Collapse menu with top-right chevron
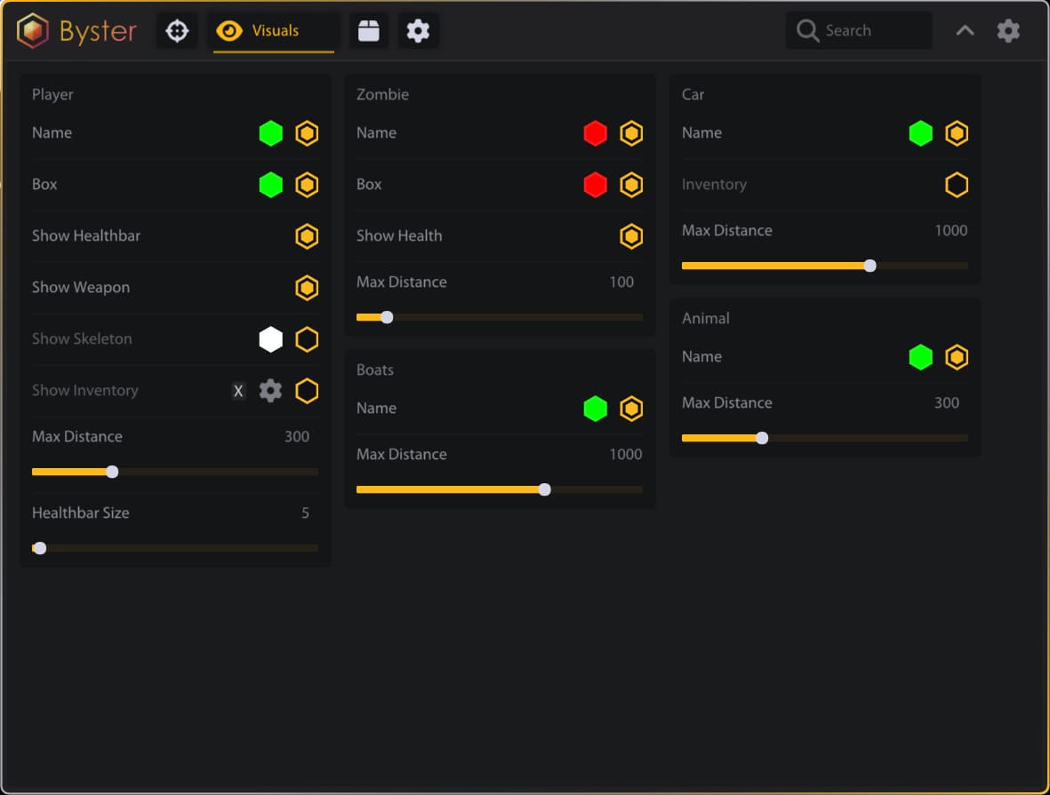Screen dimensions: 1050x795 (965, 31)
